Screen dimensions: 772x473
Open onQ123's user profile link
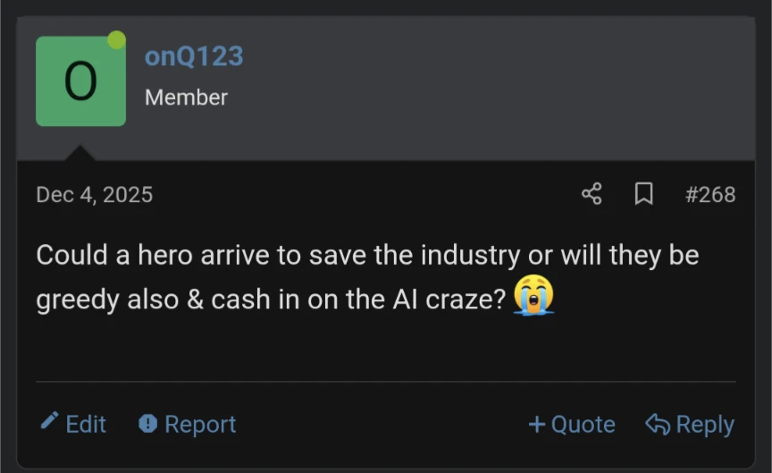click(x=194, y=56)
